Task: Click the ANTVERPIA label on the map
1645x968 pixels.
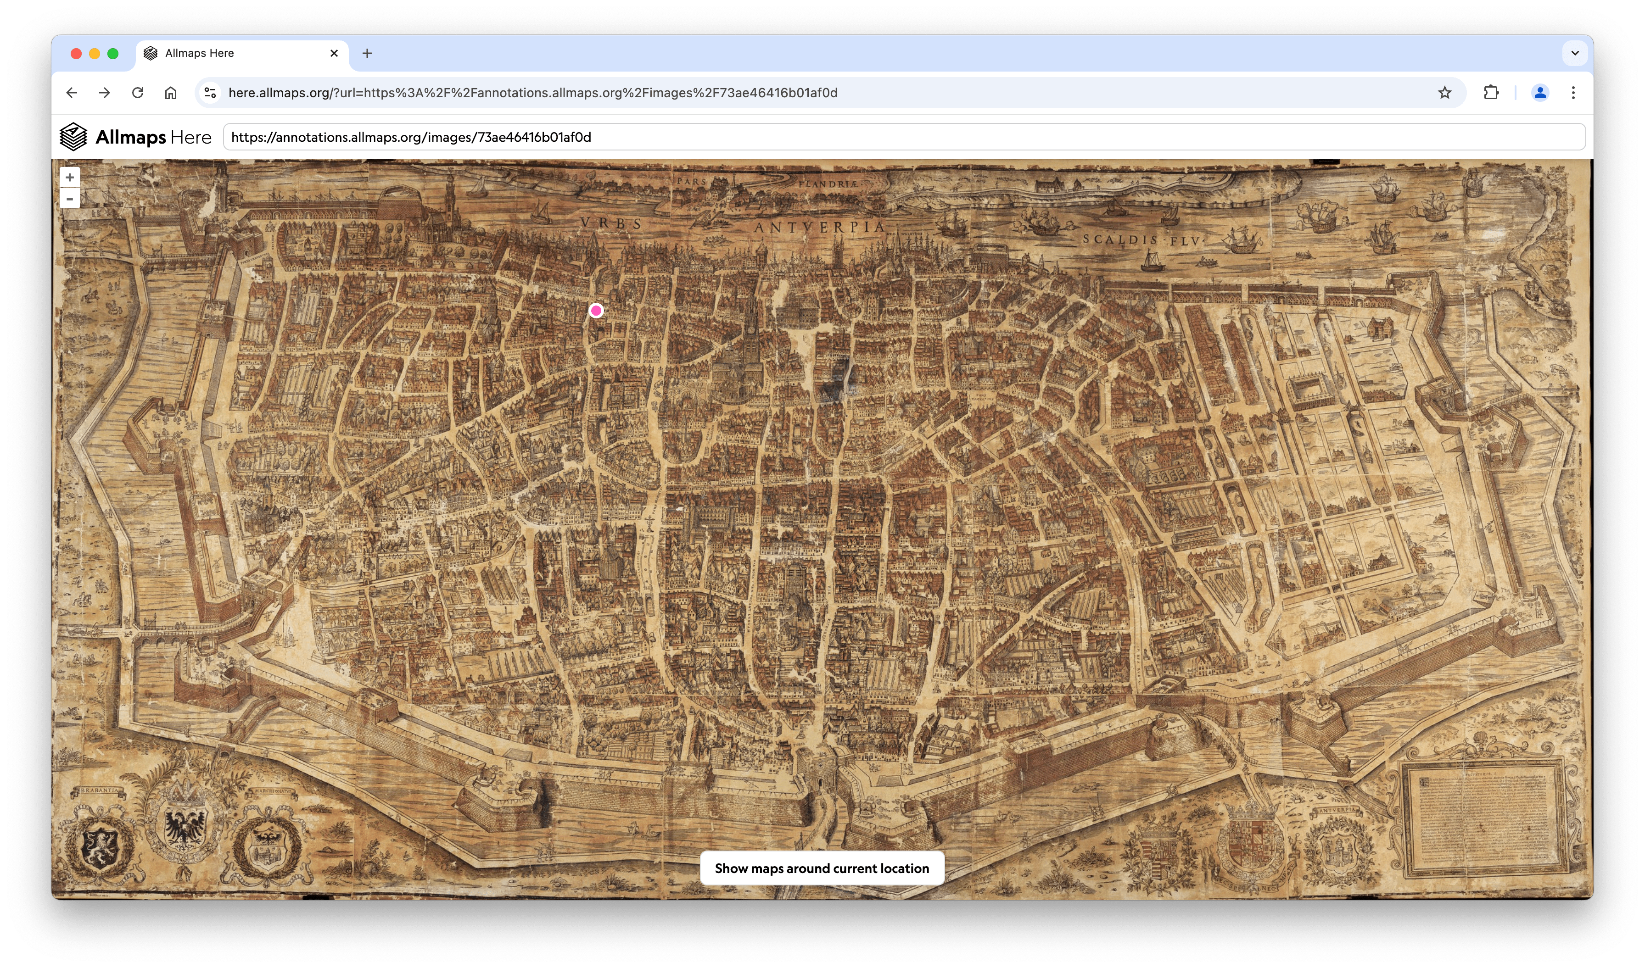Action: tap(820, 228)
